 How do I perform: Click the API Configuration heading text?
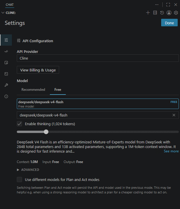pyautogui.click(x=38, y=41)
